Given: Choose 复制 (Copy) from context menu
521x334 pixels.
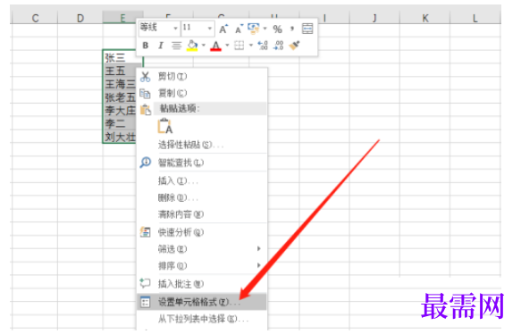Looking at the screenshot, I should click(x=202, y=93).
